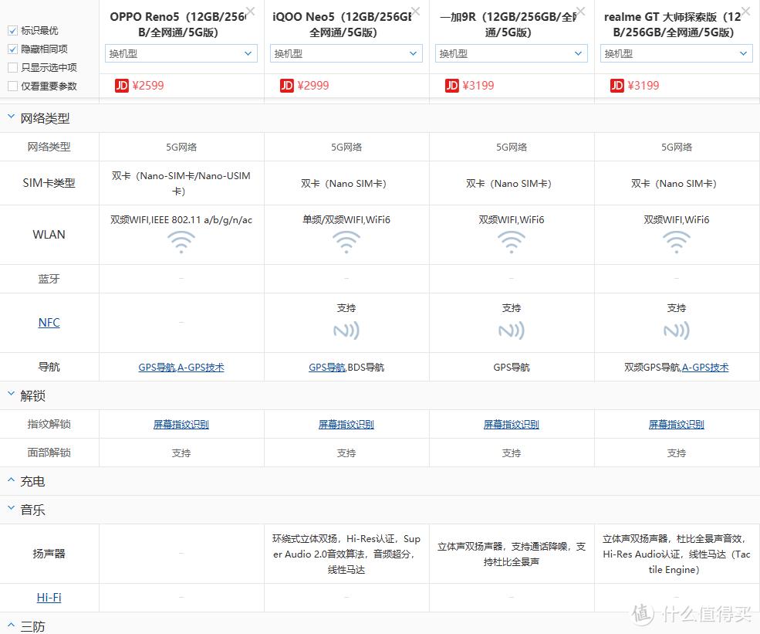
Task: Click the JD price icon under OPPO Reno5
Action: tap(122, 85)
